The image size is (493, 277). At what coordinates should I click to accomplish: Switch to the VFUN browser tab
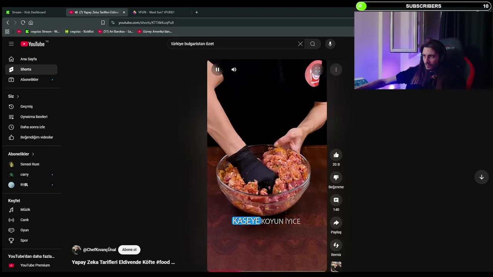pos(159,12)
